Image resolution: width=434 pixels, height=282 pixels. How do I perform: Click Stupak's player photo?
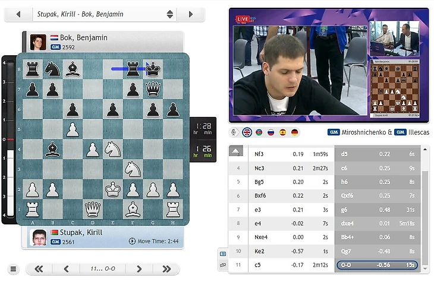point(38,237)
